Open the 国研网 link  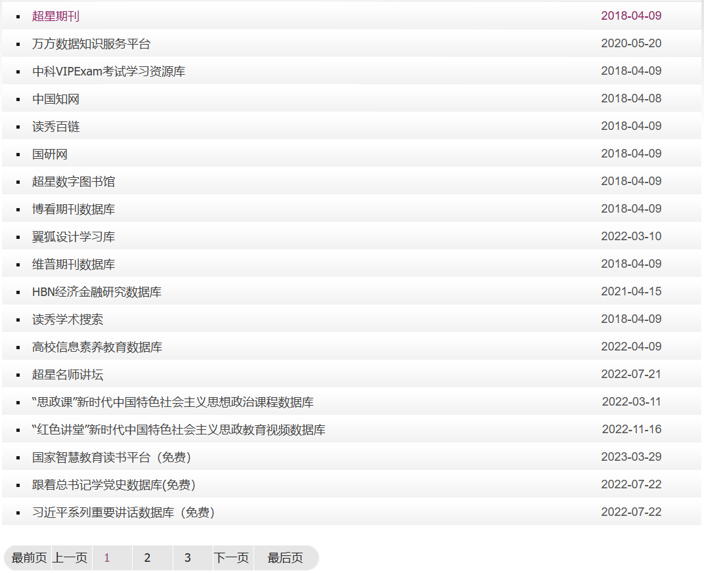(x=50, y=154)
